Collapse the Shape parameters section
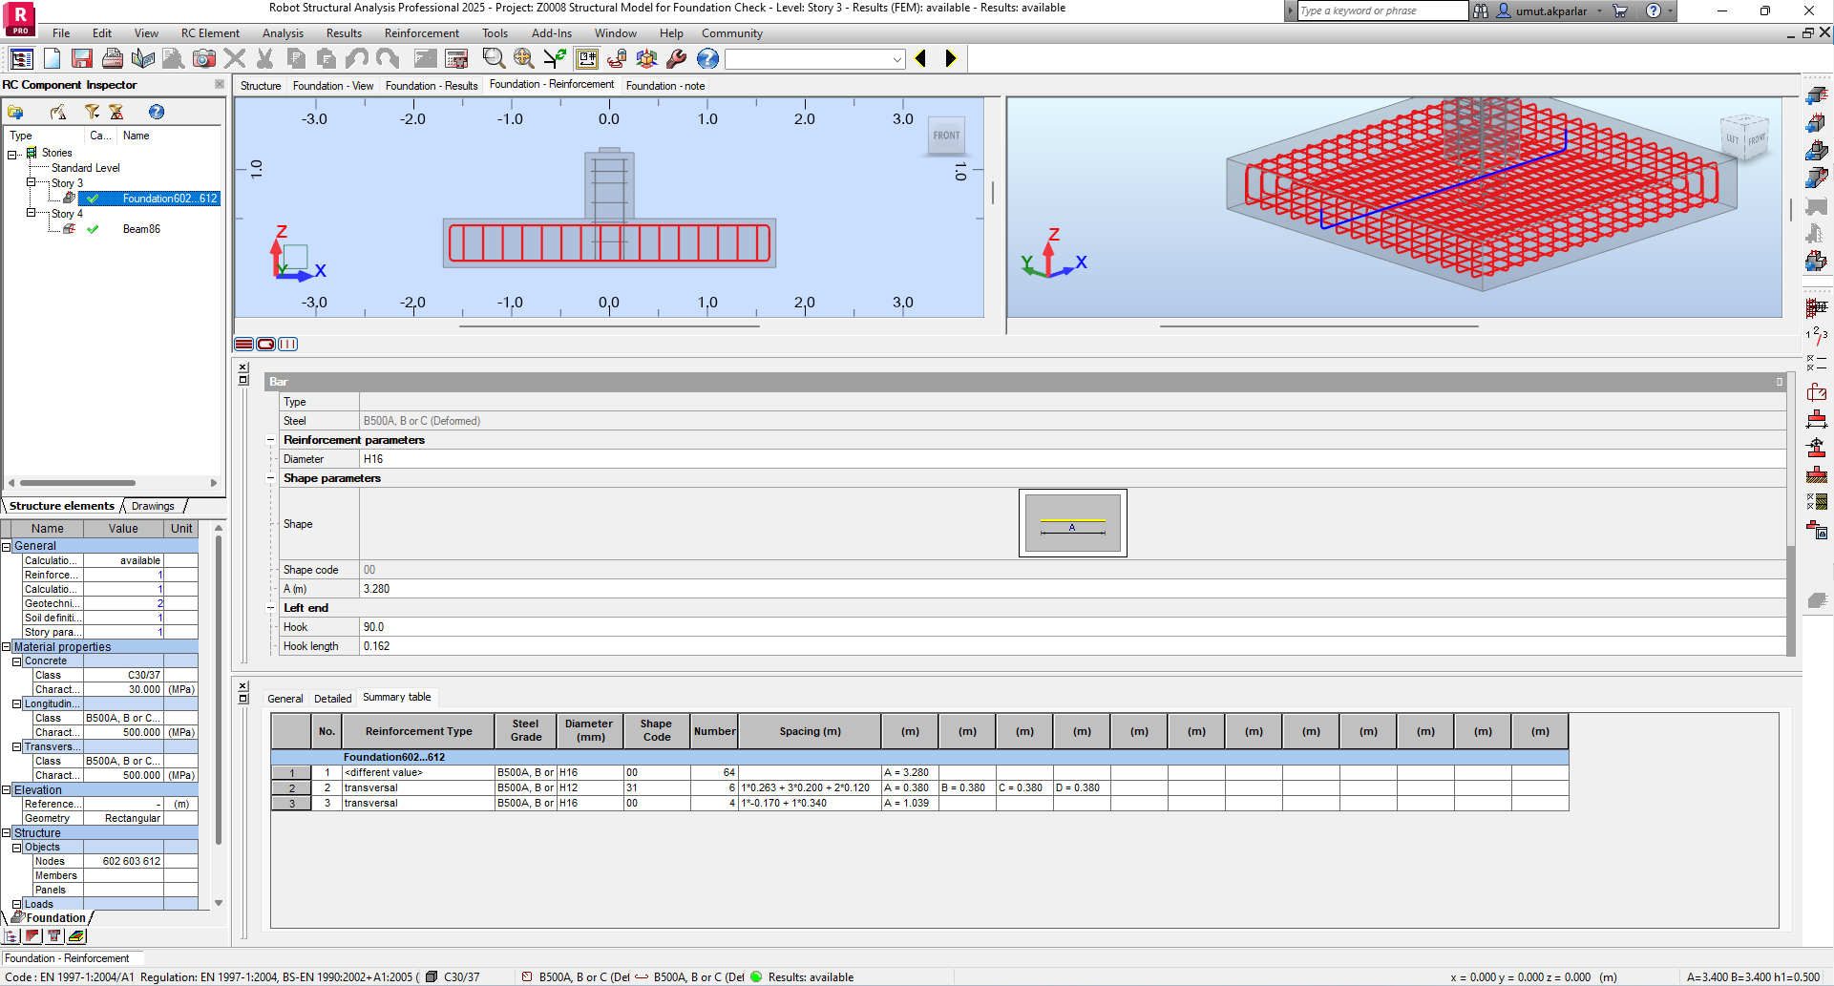 pyautogui.click(x=270, y=477)
